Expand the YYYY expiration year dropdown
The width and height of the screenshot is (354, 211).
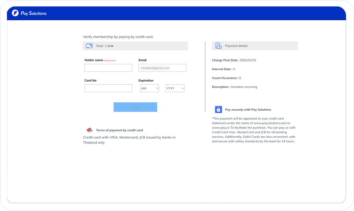tap(175, 88)
